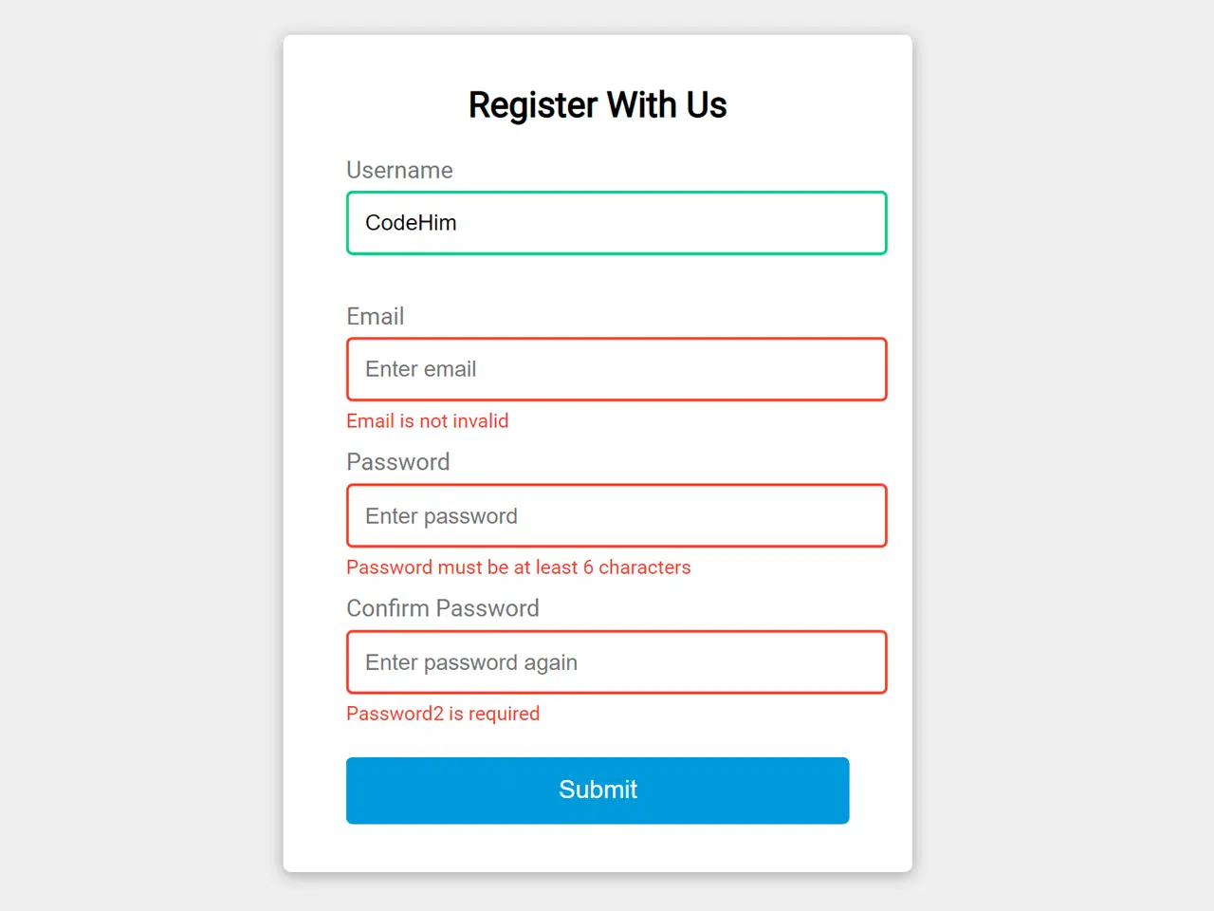Viewport: 1214px width, 911px height.
Task: Focus the red-outlined Email field
Action: (x=616, y=369)
